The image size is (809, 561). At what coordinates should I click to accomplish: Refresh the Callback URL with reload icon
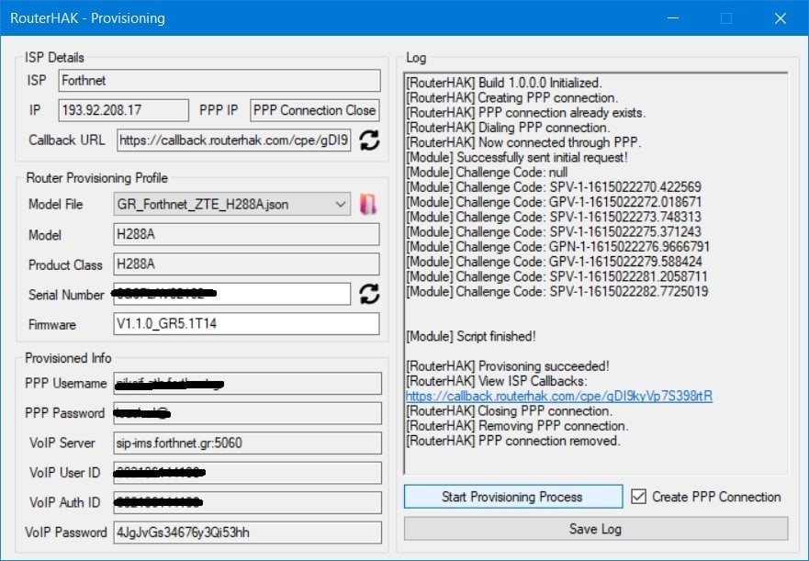coord(369,140)
